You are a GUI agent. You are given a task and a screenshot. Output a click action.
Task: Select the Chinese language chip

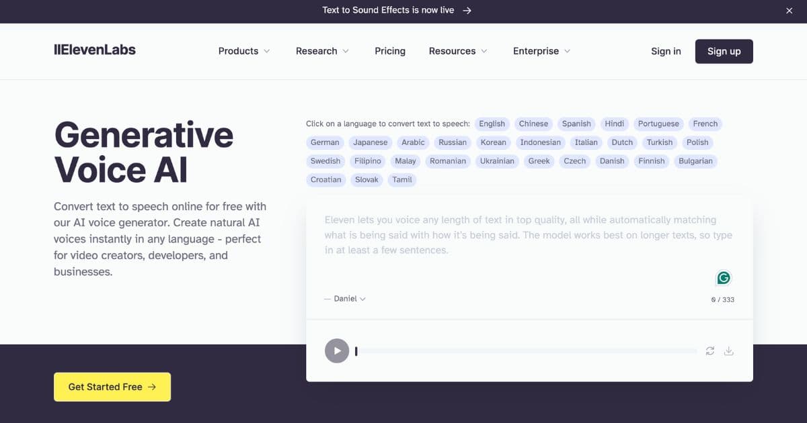[534, 124]
